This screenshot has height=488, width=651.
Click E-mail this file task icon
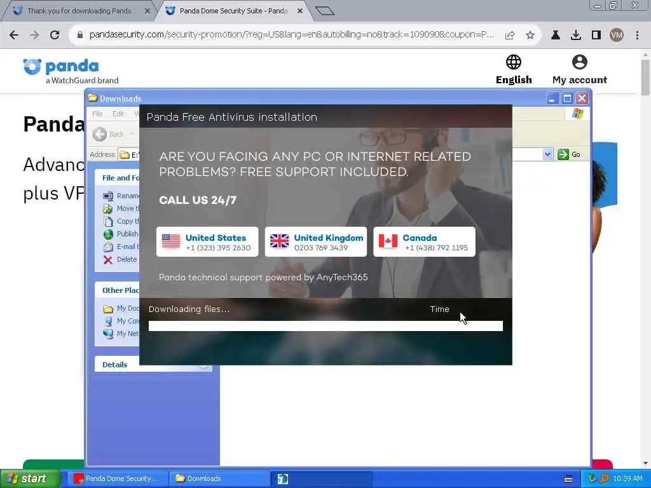point(108,247)
